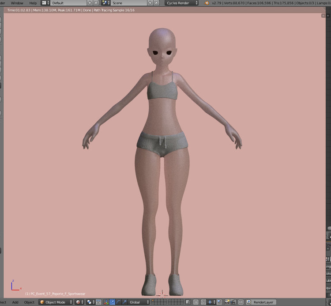Open the Cycles Render engine dropdown
This screenshot has height=306, width=331.
click(x=181, y=3)
